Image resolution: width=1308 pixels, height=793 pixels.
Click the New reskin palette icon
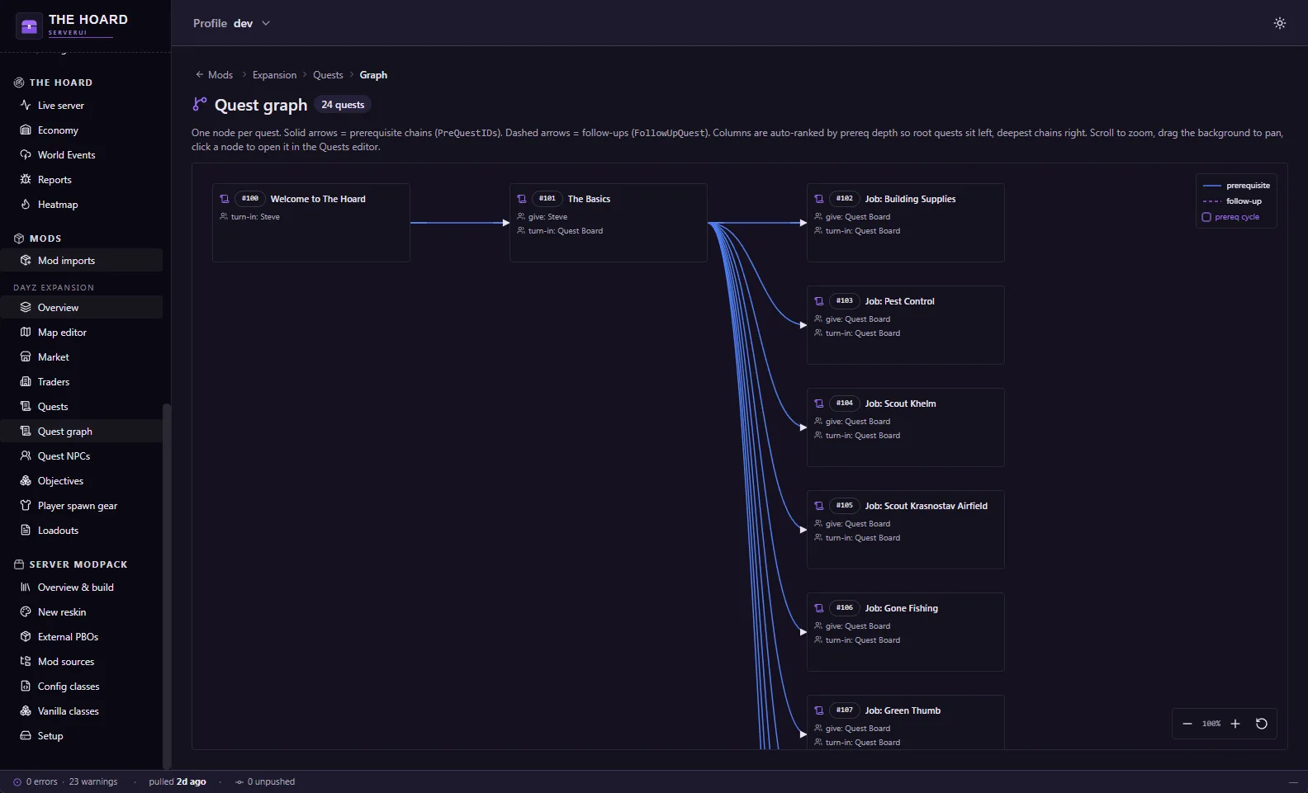click(x=26, y=612)
